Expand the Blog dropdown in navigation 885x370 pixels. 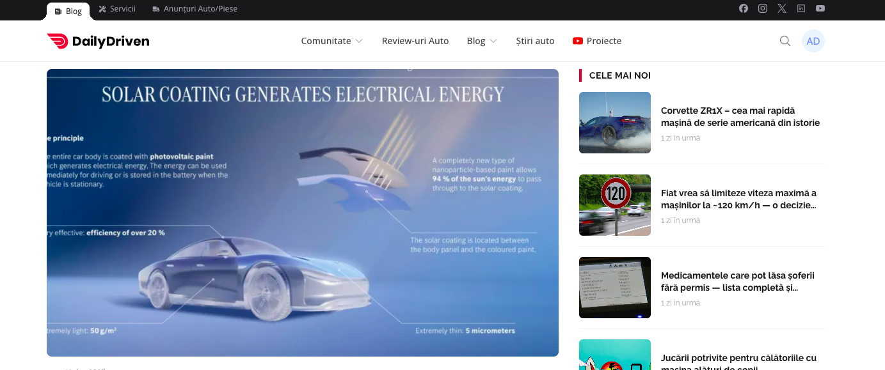[x=481, y=41]
